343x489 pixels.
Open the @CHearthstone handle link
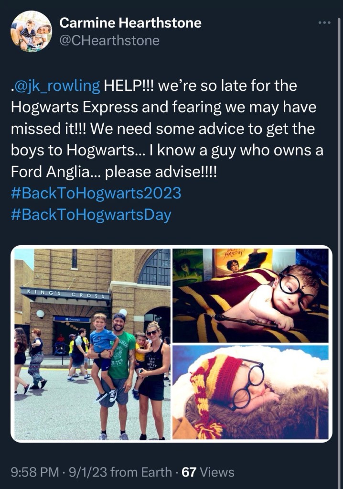click(109, 41)
